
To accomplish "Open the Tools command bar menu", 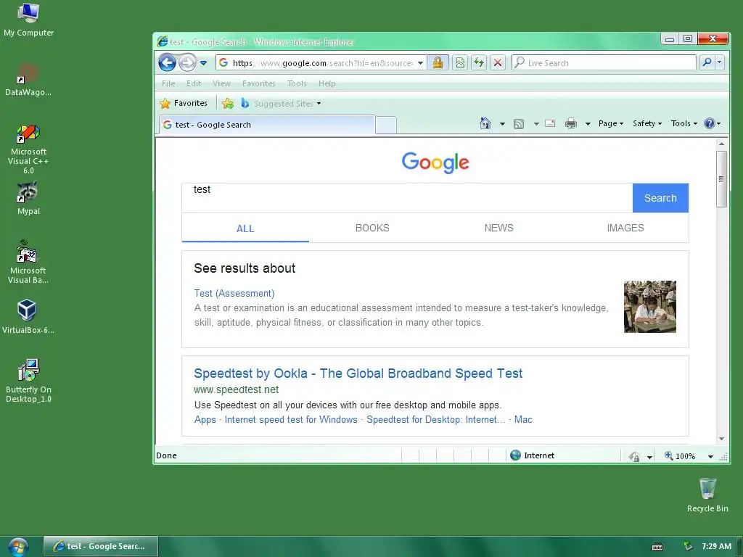I will [684, 123].
